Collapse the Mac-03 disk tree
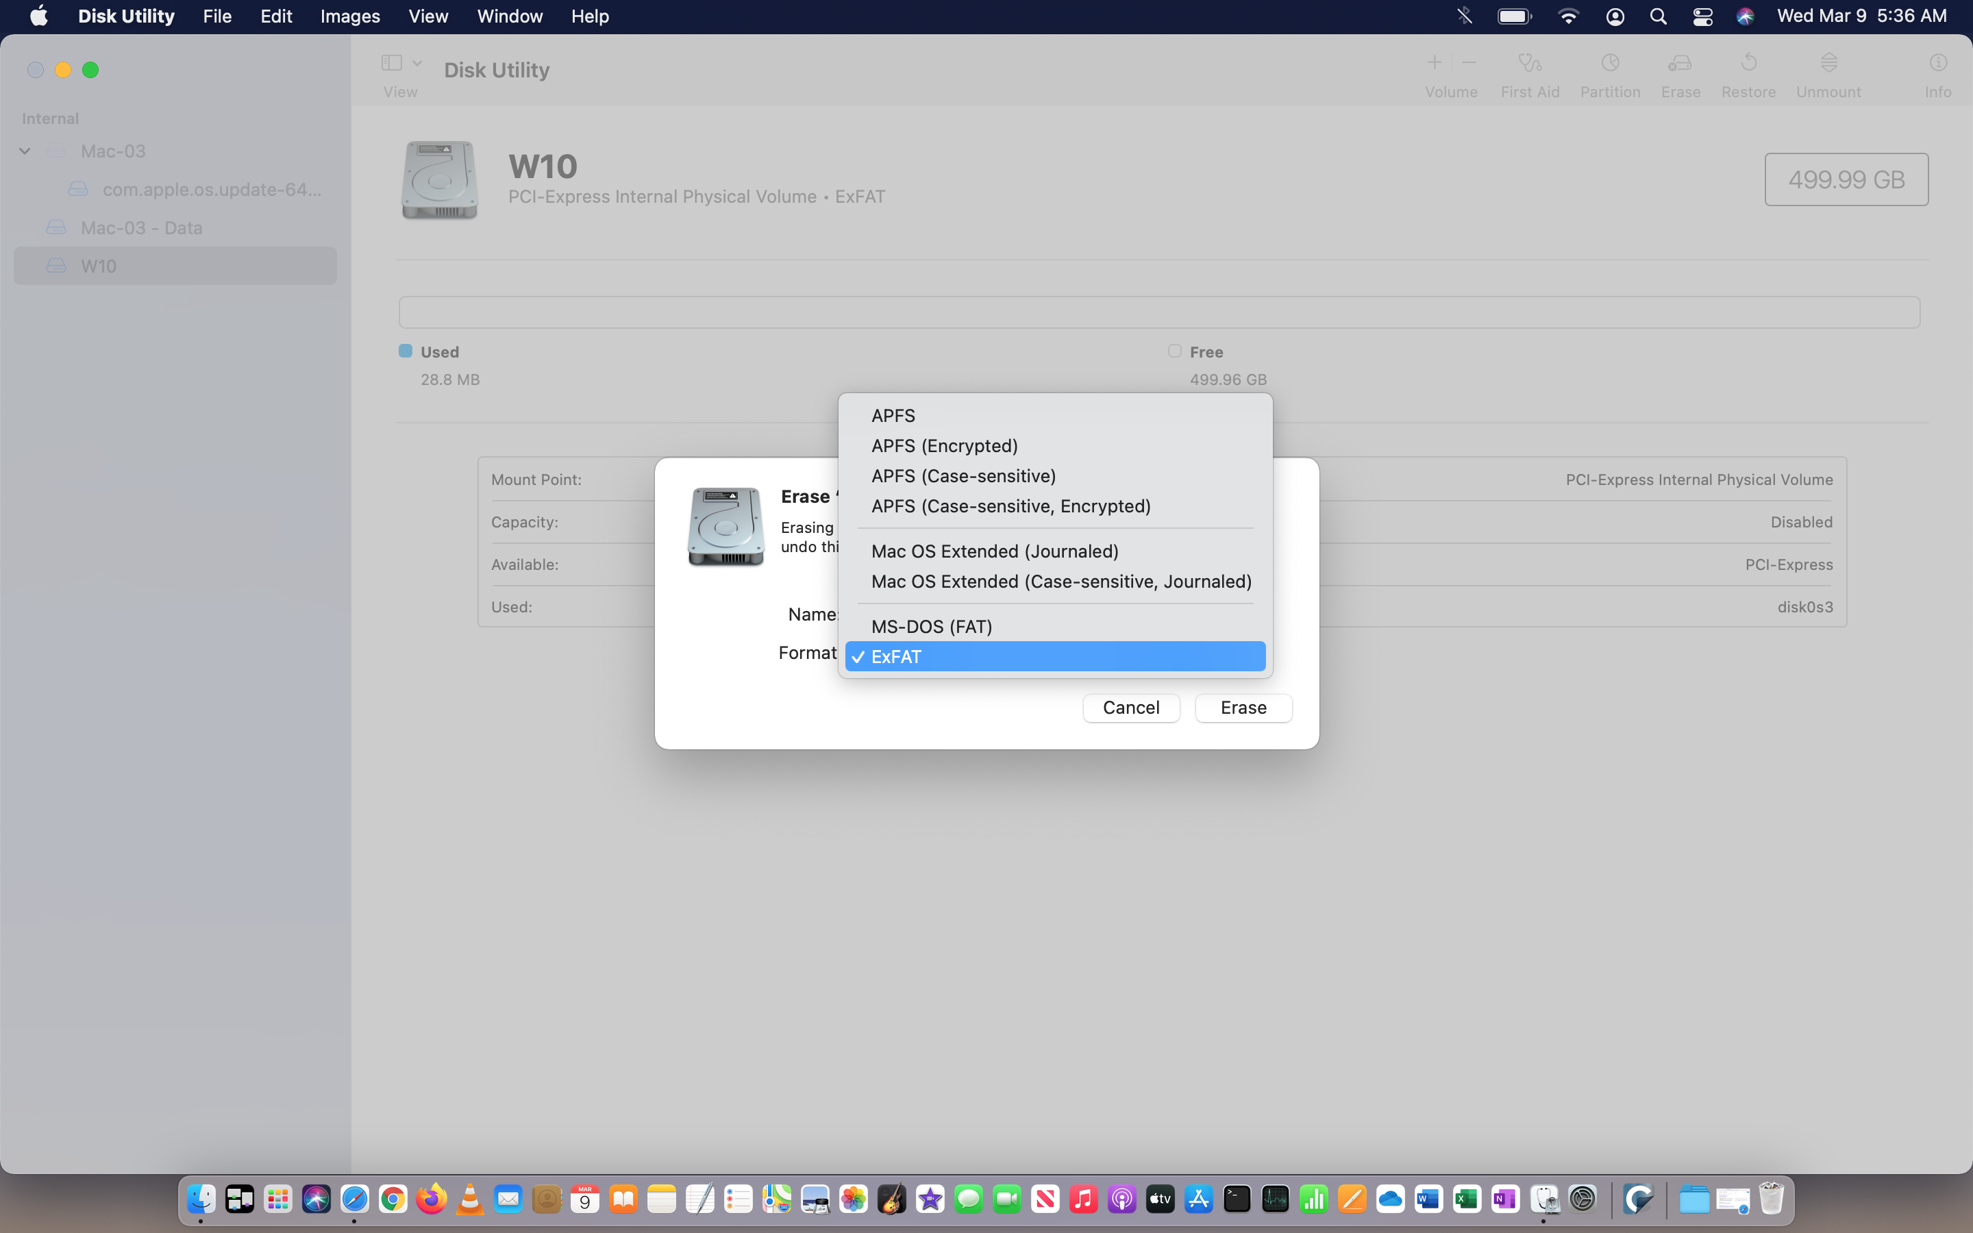This screenshot has width=1973, height=1233. pos(25,151)
